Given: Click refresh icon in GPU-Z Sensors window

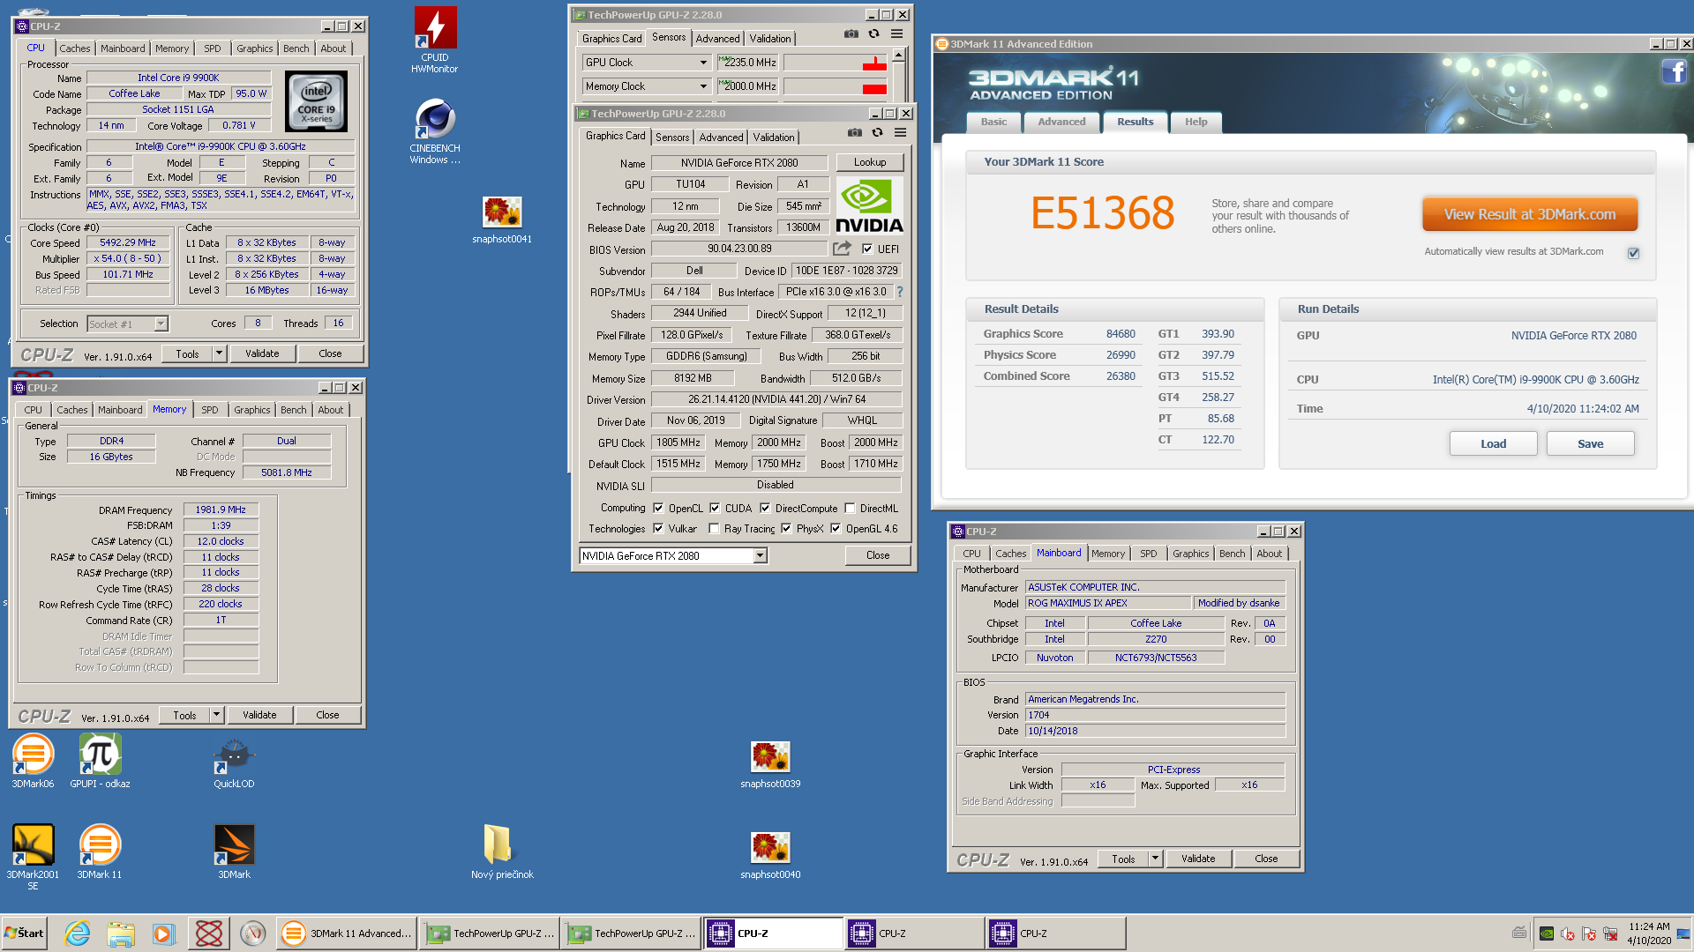Looking at the screenshot, I should click(x=874, y=34).
